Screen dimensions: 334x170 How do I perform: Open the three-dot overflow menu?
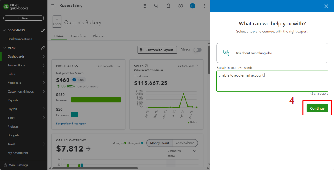pyautogui.click(x=205, y=6)
